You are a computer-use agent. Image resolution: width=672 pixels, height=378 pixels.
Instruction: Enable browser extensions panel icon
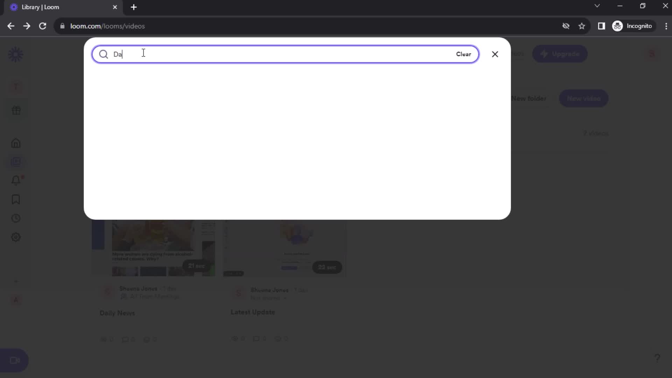coord(602,26)
